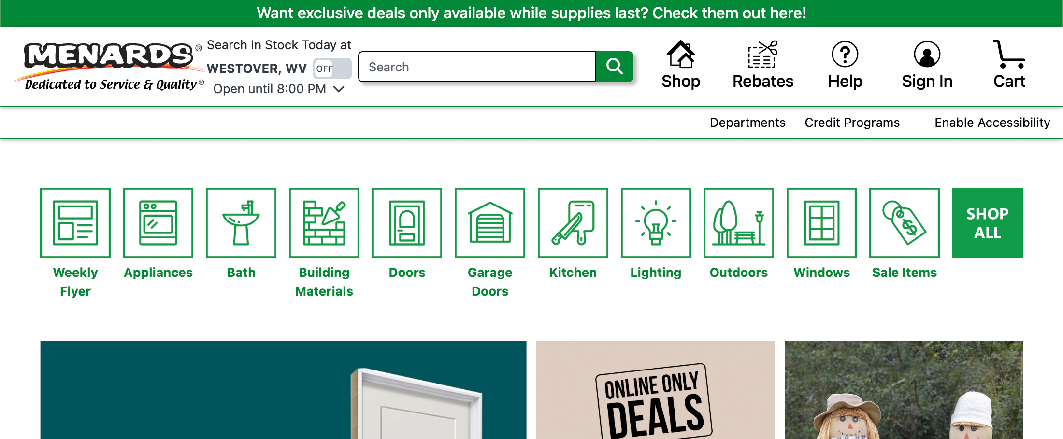Submit search with magnifier button
The image size is (1063, 439).
pos(614,67)
